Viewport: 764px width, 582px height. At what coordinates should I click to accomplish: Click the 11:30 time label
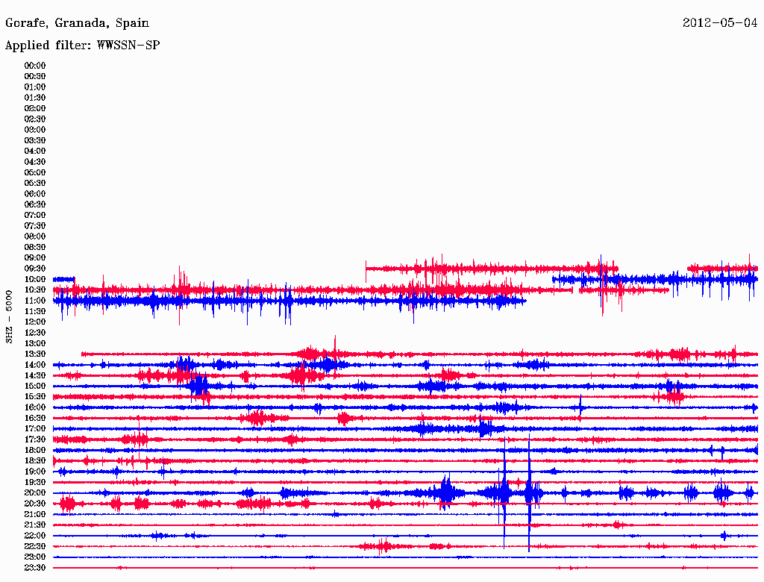click(35, 311)
